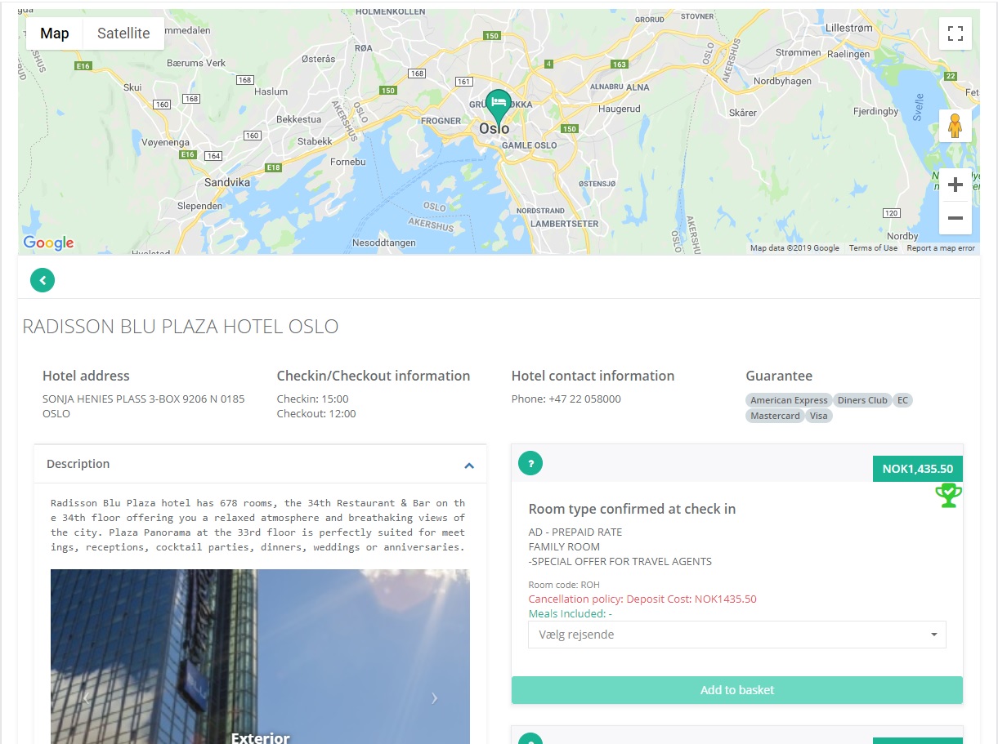Click the Meals Included text
998x744 pixels.
coord(571,614)
